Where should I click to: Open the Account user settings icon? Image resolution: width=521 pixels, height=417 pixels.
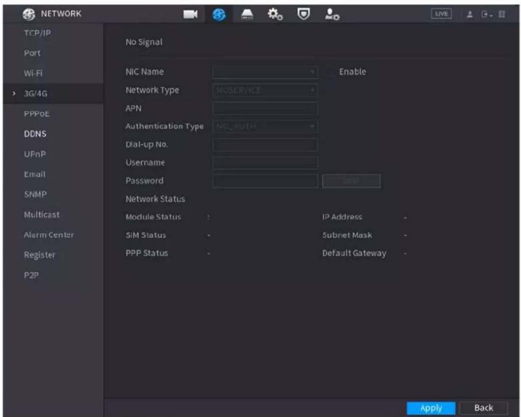click(x=332, y=14)
